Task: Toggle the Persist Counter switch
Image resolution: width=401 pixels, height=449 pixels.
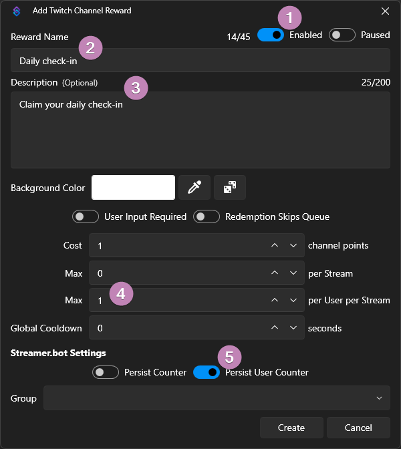Action: 106,372
